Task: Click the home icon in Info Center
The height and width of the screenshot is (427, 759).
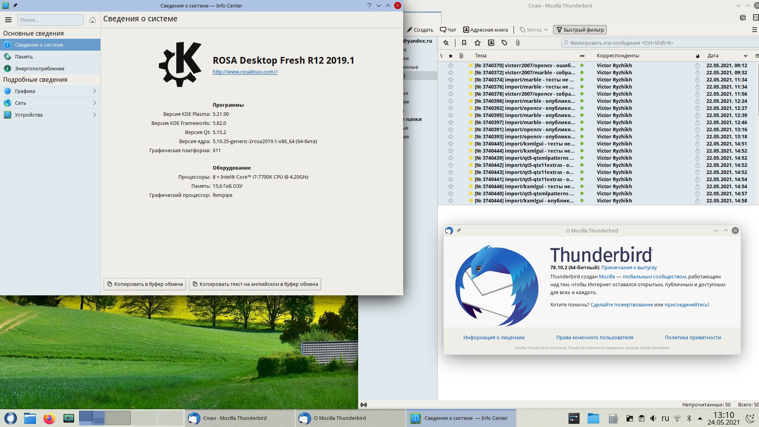Action: pos(93,20)
